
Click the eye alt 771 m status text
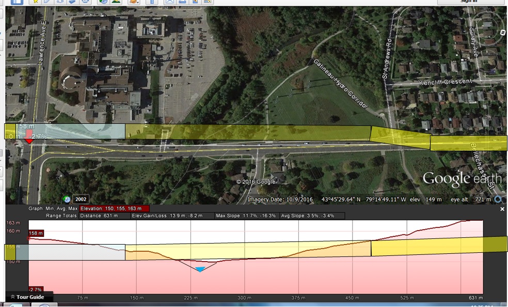[x=471, y=200]
